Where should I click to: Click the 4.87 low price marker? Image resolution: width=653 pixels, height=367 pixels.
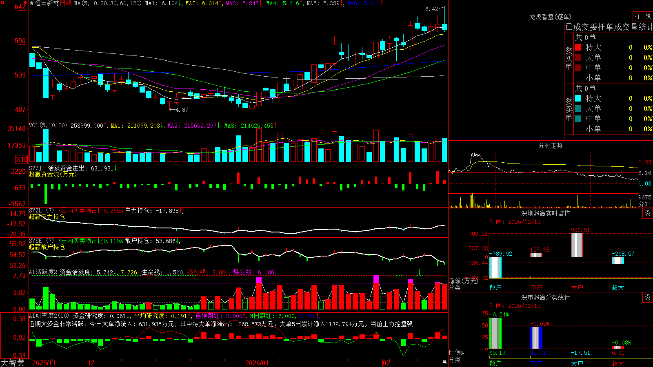point(182,110)
